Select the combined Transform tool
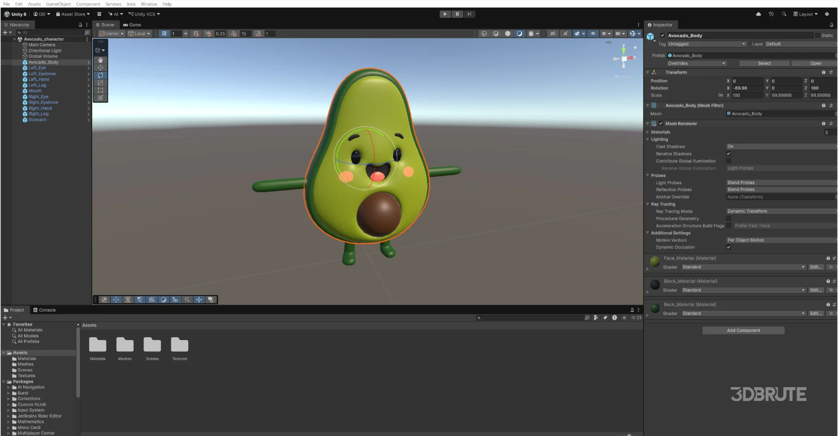Image resolution: width=838 pixels, height=436 pixels. tap(100, 98)
